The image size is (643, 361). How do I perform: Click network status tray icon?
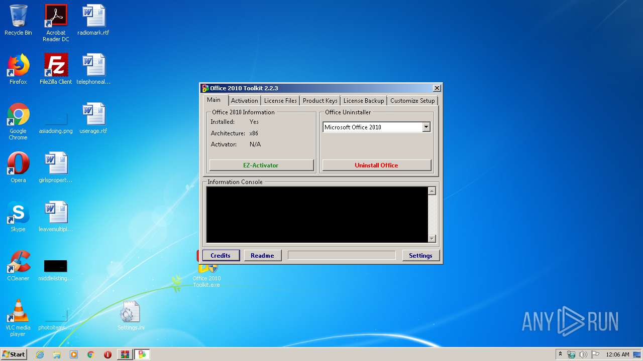pyautogui.click(x=572, y=354)
